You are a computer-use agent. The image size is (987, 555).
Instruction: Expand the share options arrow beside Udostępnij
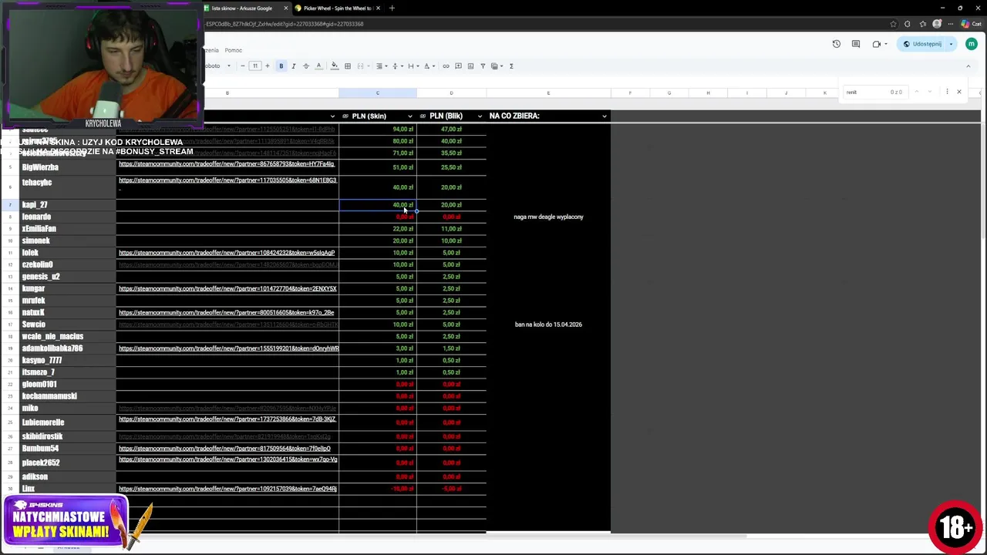[x=951, y=44]
